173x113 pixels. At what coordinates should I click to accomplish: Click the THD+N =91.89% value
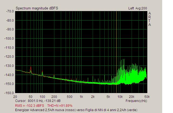coord(60,106)
